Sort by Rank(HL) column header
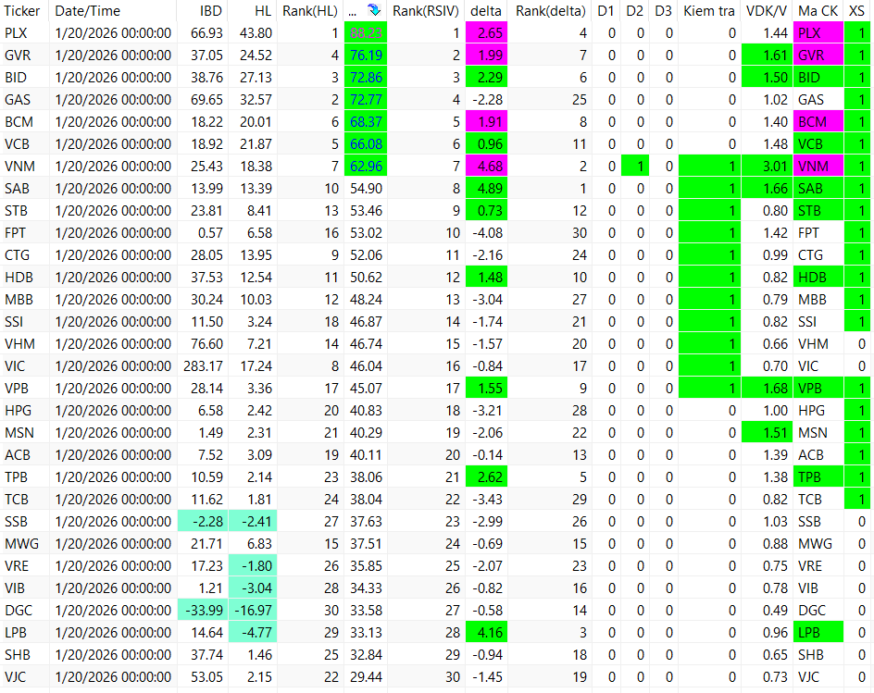This screenshot has width=874, height=693. (310, 10)
